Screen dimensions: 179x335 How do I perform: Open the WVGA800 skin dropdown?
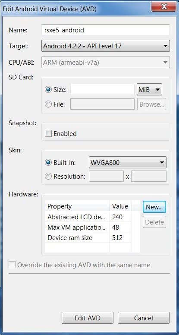(x=127, y=163)
